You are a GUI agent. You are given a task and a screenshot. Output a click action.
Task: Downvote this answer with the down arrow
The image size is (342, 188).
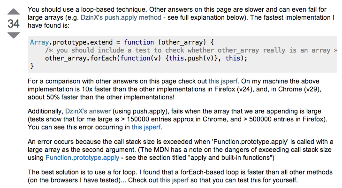coord(14,35)
